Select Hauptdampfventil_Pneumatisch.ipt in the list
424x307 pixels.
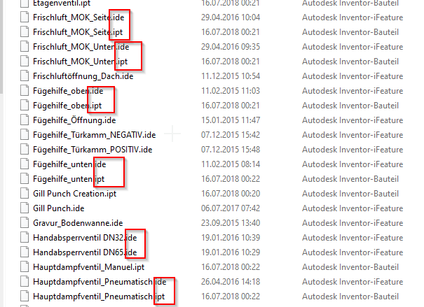point(99,297)
